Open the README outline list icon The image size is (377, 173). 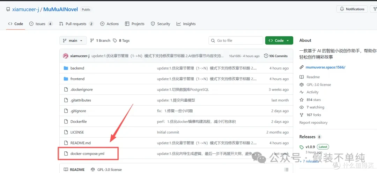pyautogui.click(x=286, y=170)
